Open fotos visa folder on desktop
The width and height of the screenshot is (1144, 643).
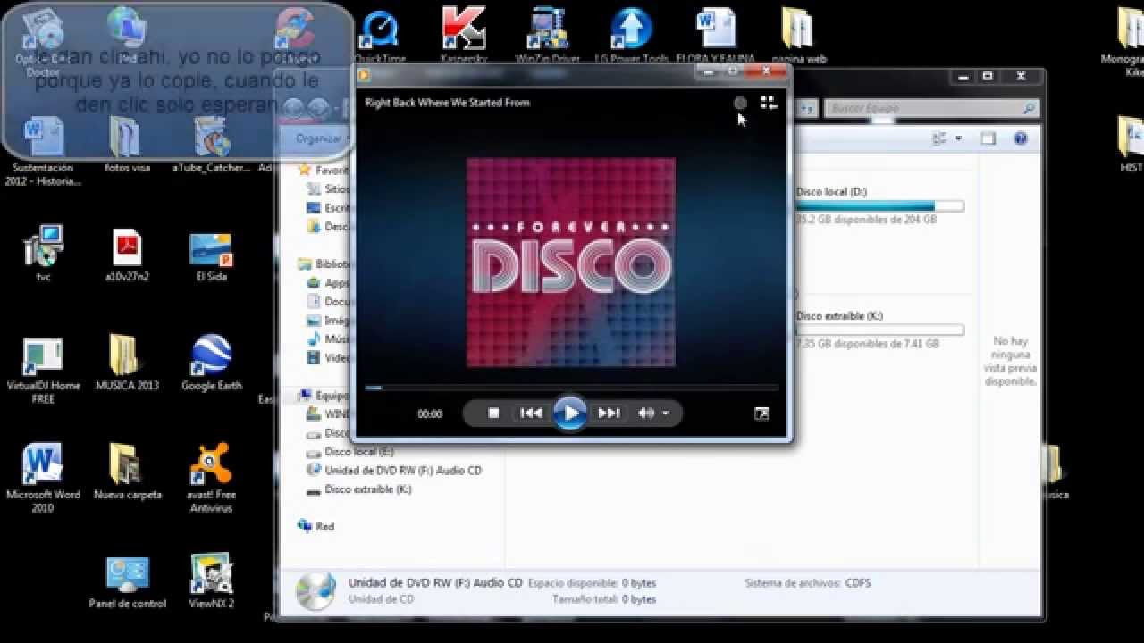coord(127,145)
